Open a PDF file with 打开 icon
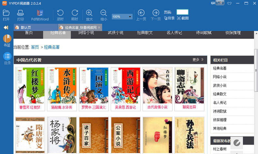Viewport: 258px width, 154px height. click(x=6, y=15)
